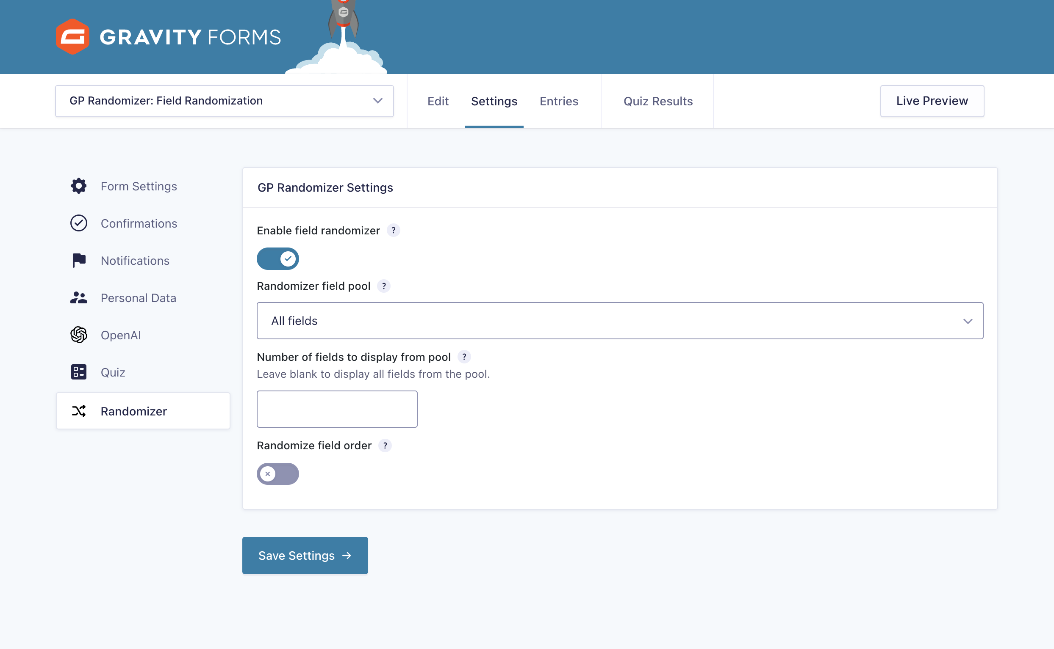Screen dimensions: 1054x649
Task: Click the Notifications flag icon
Action: click(79, 261)
